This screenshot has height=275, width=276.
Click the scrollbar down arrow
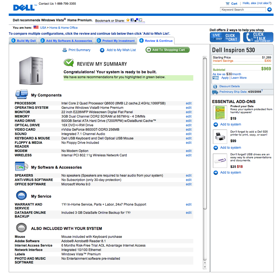204,267
